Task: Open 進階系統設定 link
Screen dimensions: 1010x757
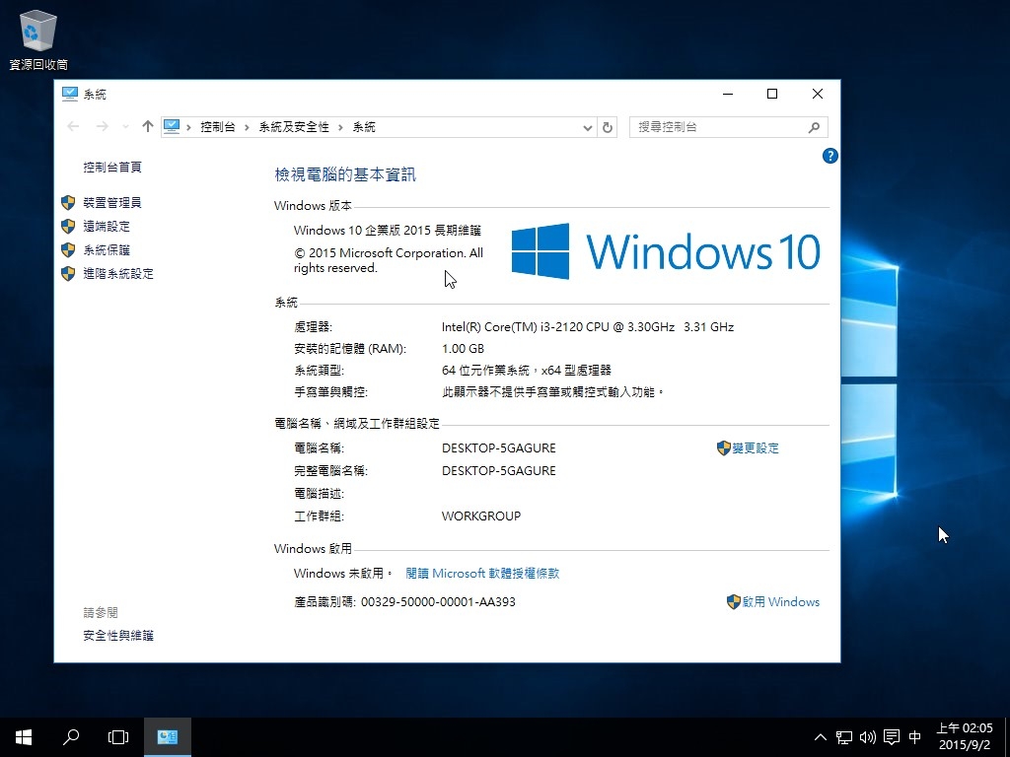Action: (118, 274)
